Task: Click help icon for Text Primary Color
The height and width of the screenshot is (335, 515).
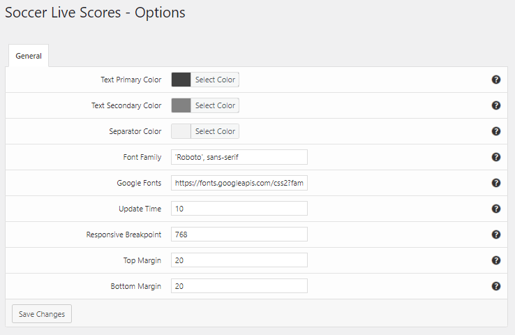Action: click(496, 80)
